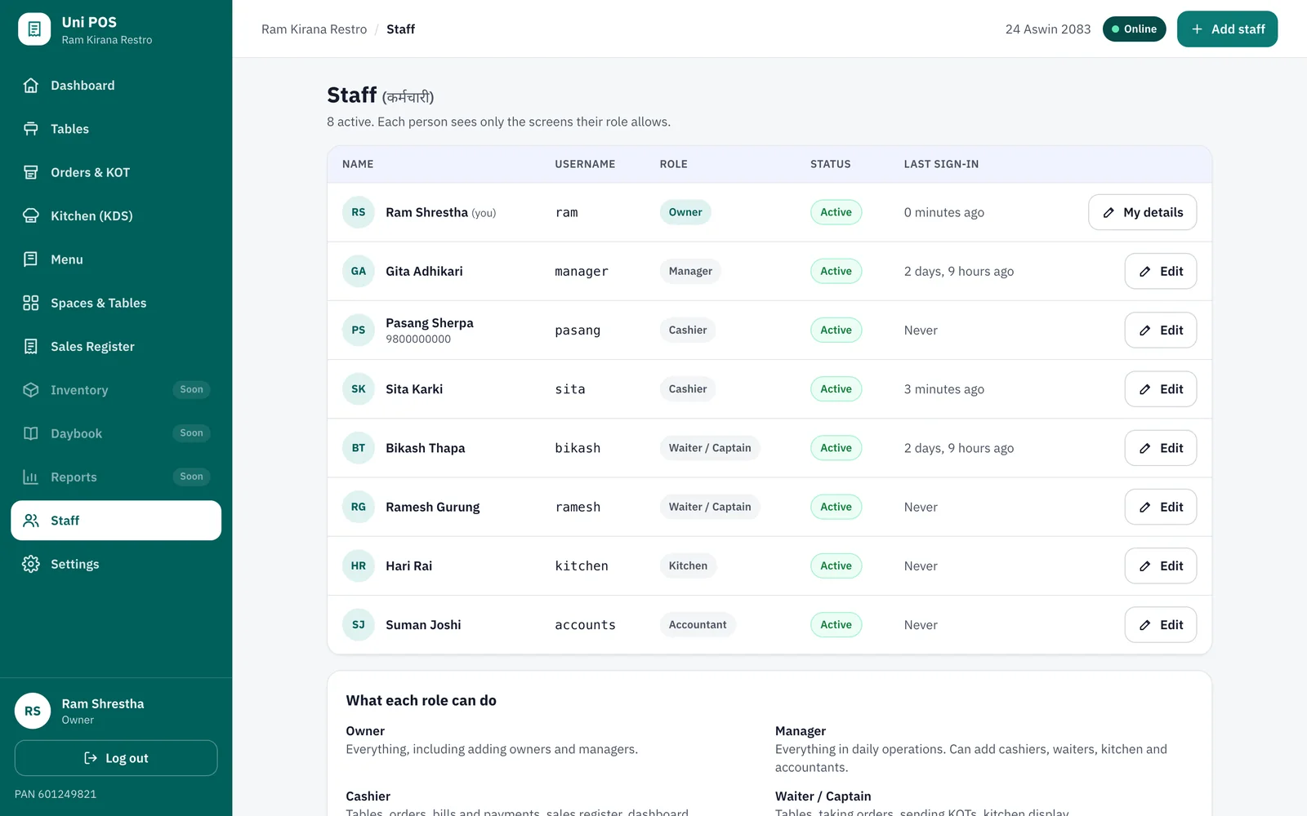Click the Sales Register icon
Screen dimensions: 1307x816
coord(31,347)
